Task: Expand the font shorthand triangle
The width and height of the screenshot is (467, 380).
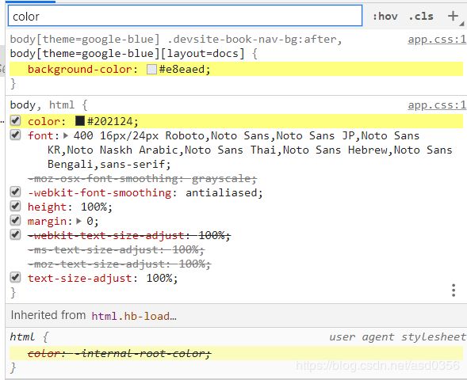Action: (66, 136)
